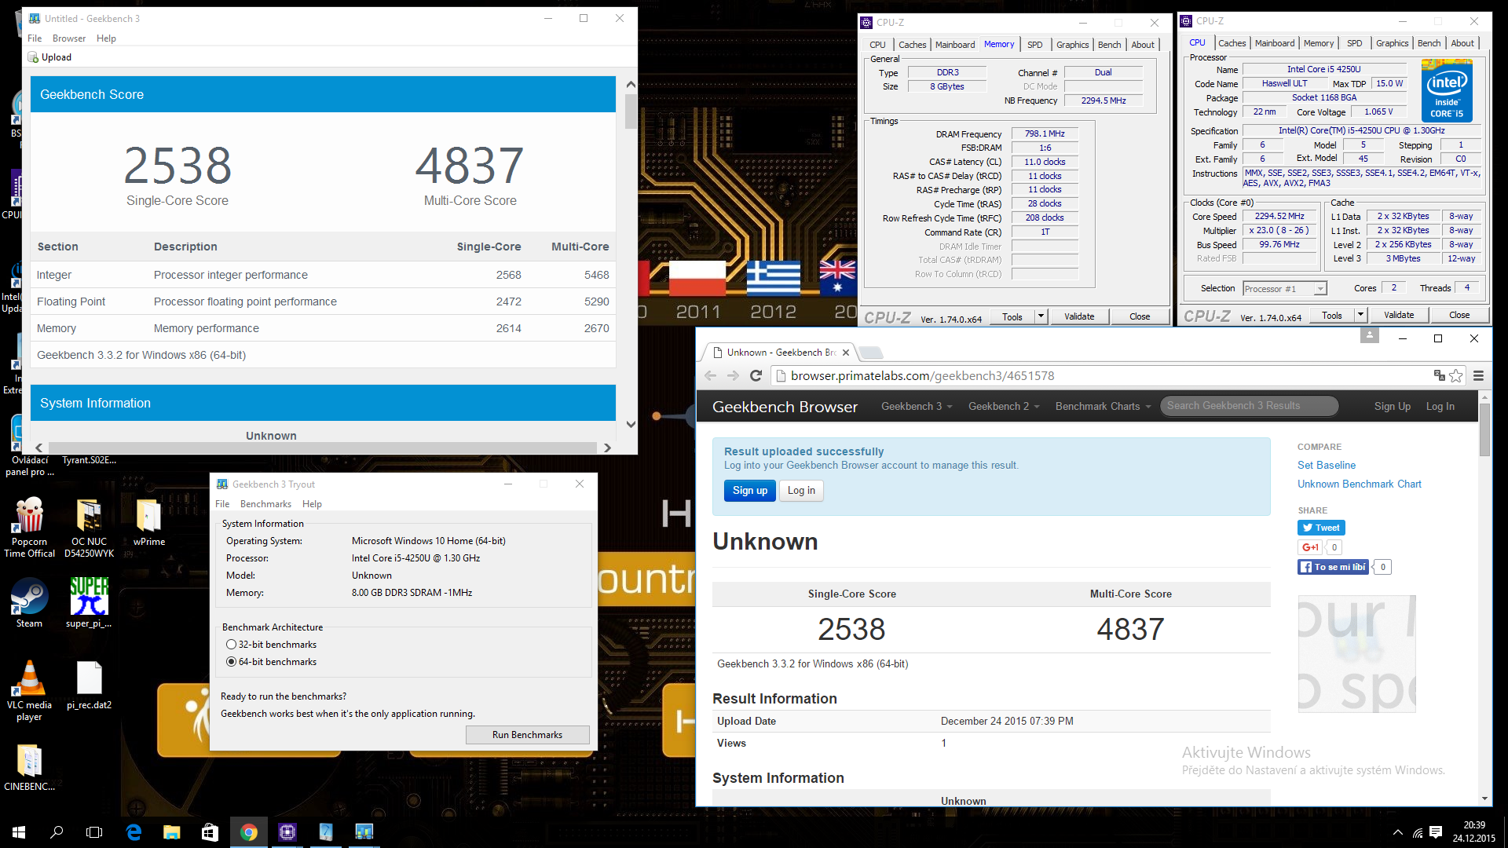This screenshot has width=1508, height=848.
Task: Open Help menu in Geekbench 3 Tryout
Action: [312, 504]
